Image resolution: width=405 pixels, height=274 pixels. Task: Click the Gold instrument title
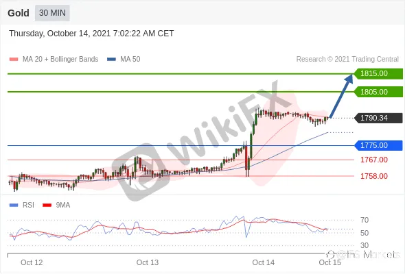click(19, 13)
